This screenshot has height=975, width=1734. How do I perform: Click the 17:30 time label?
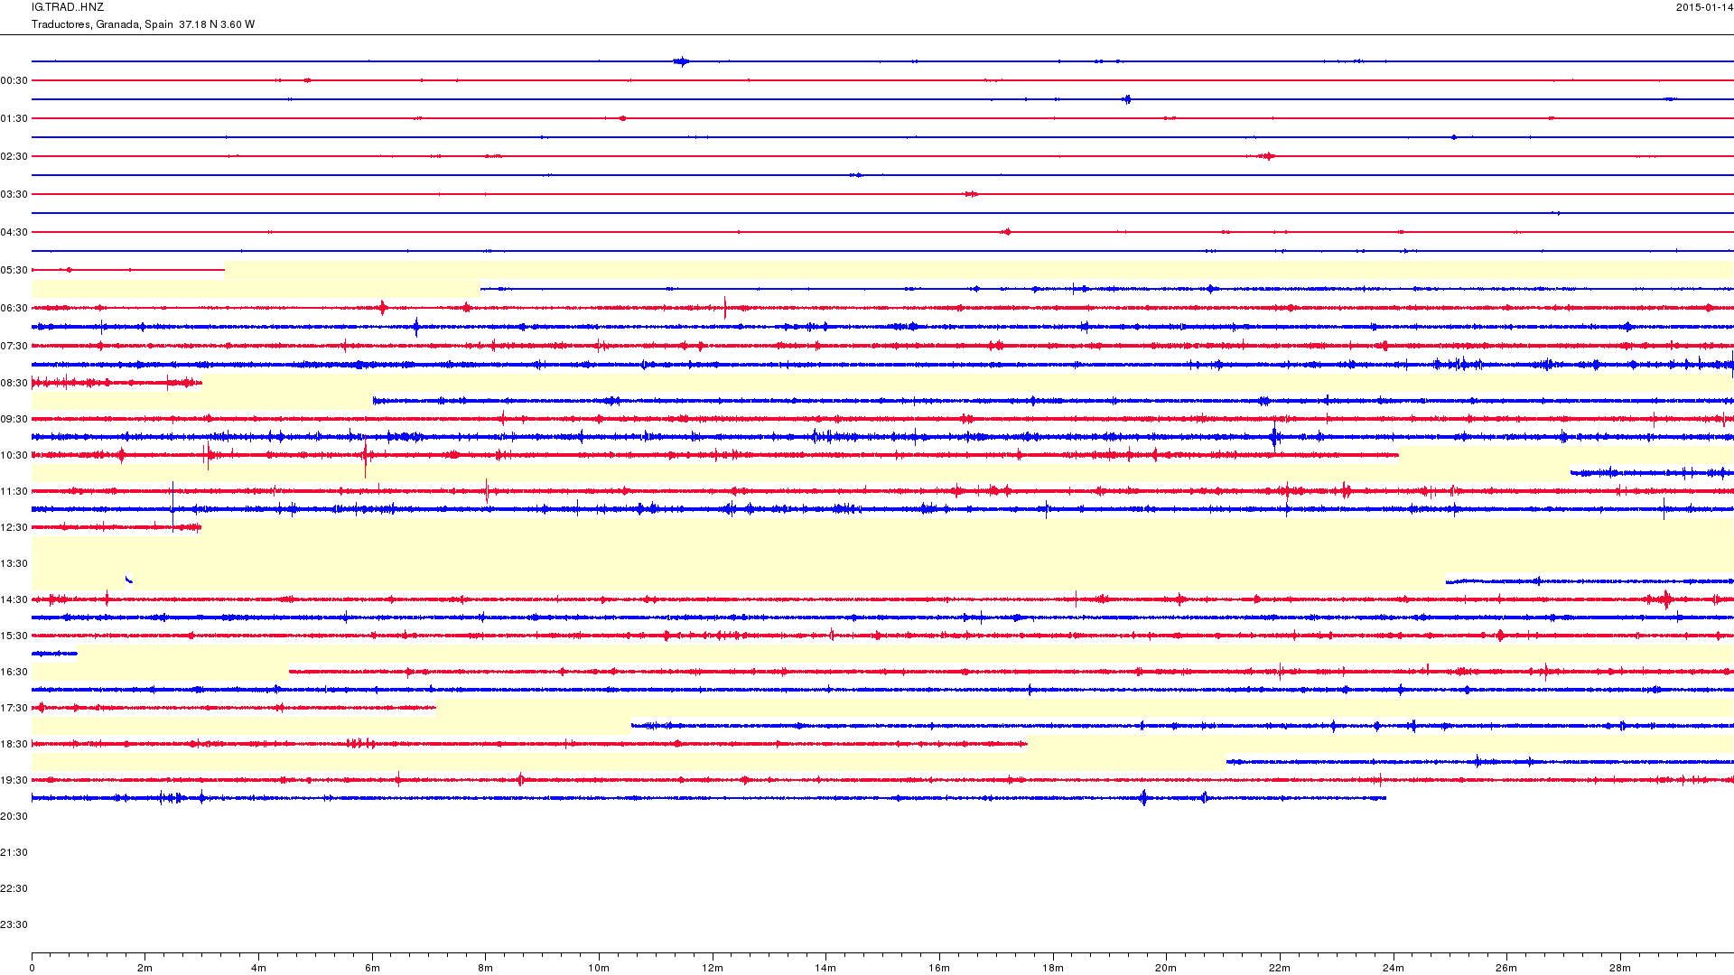14,708
